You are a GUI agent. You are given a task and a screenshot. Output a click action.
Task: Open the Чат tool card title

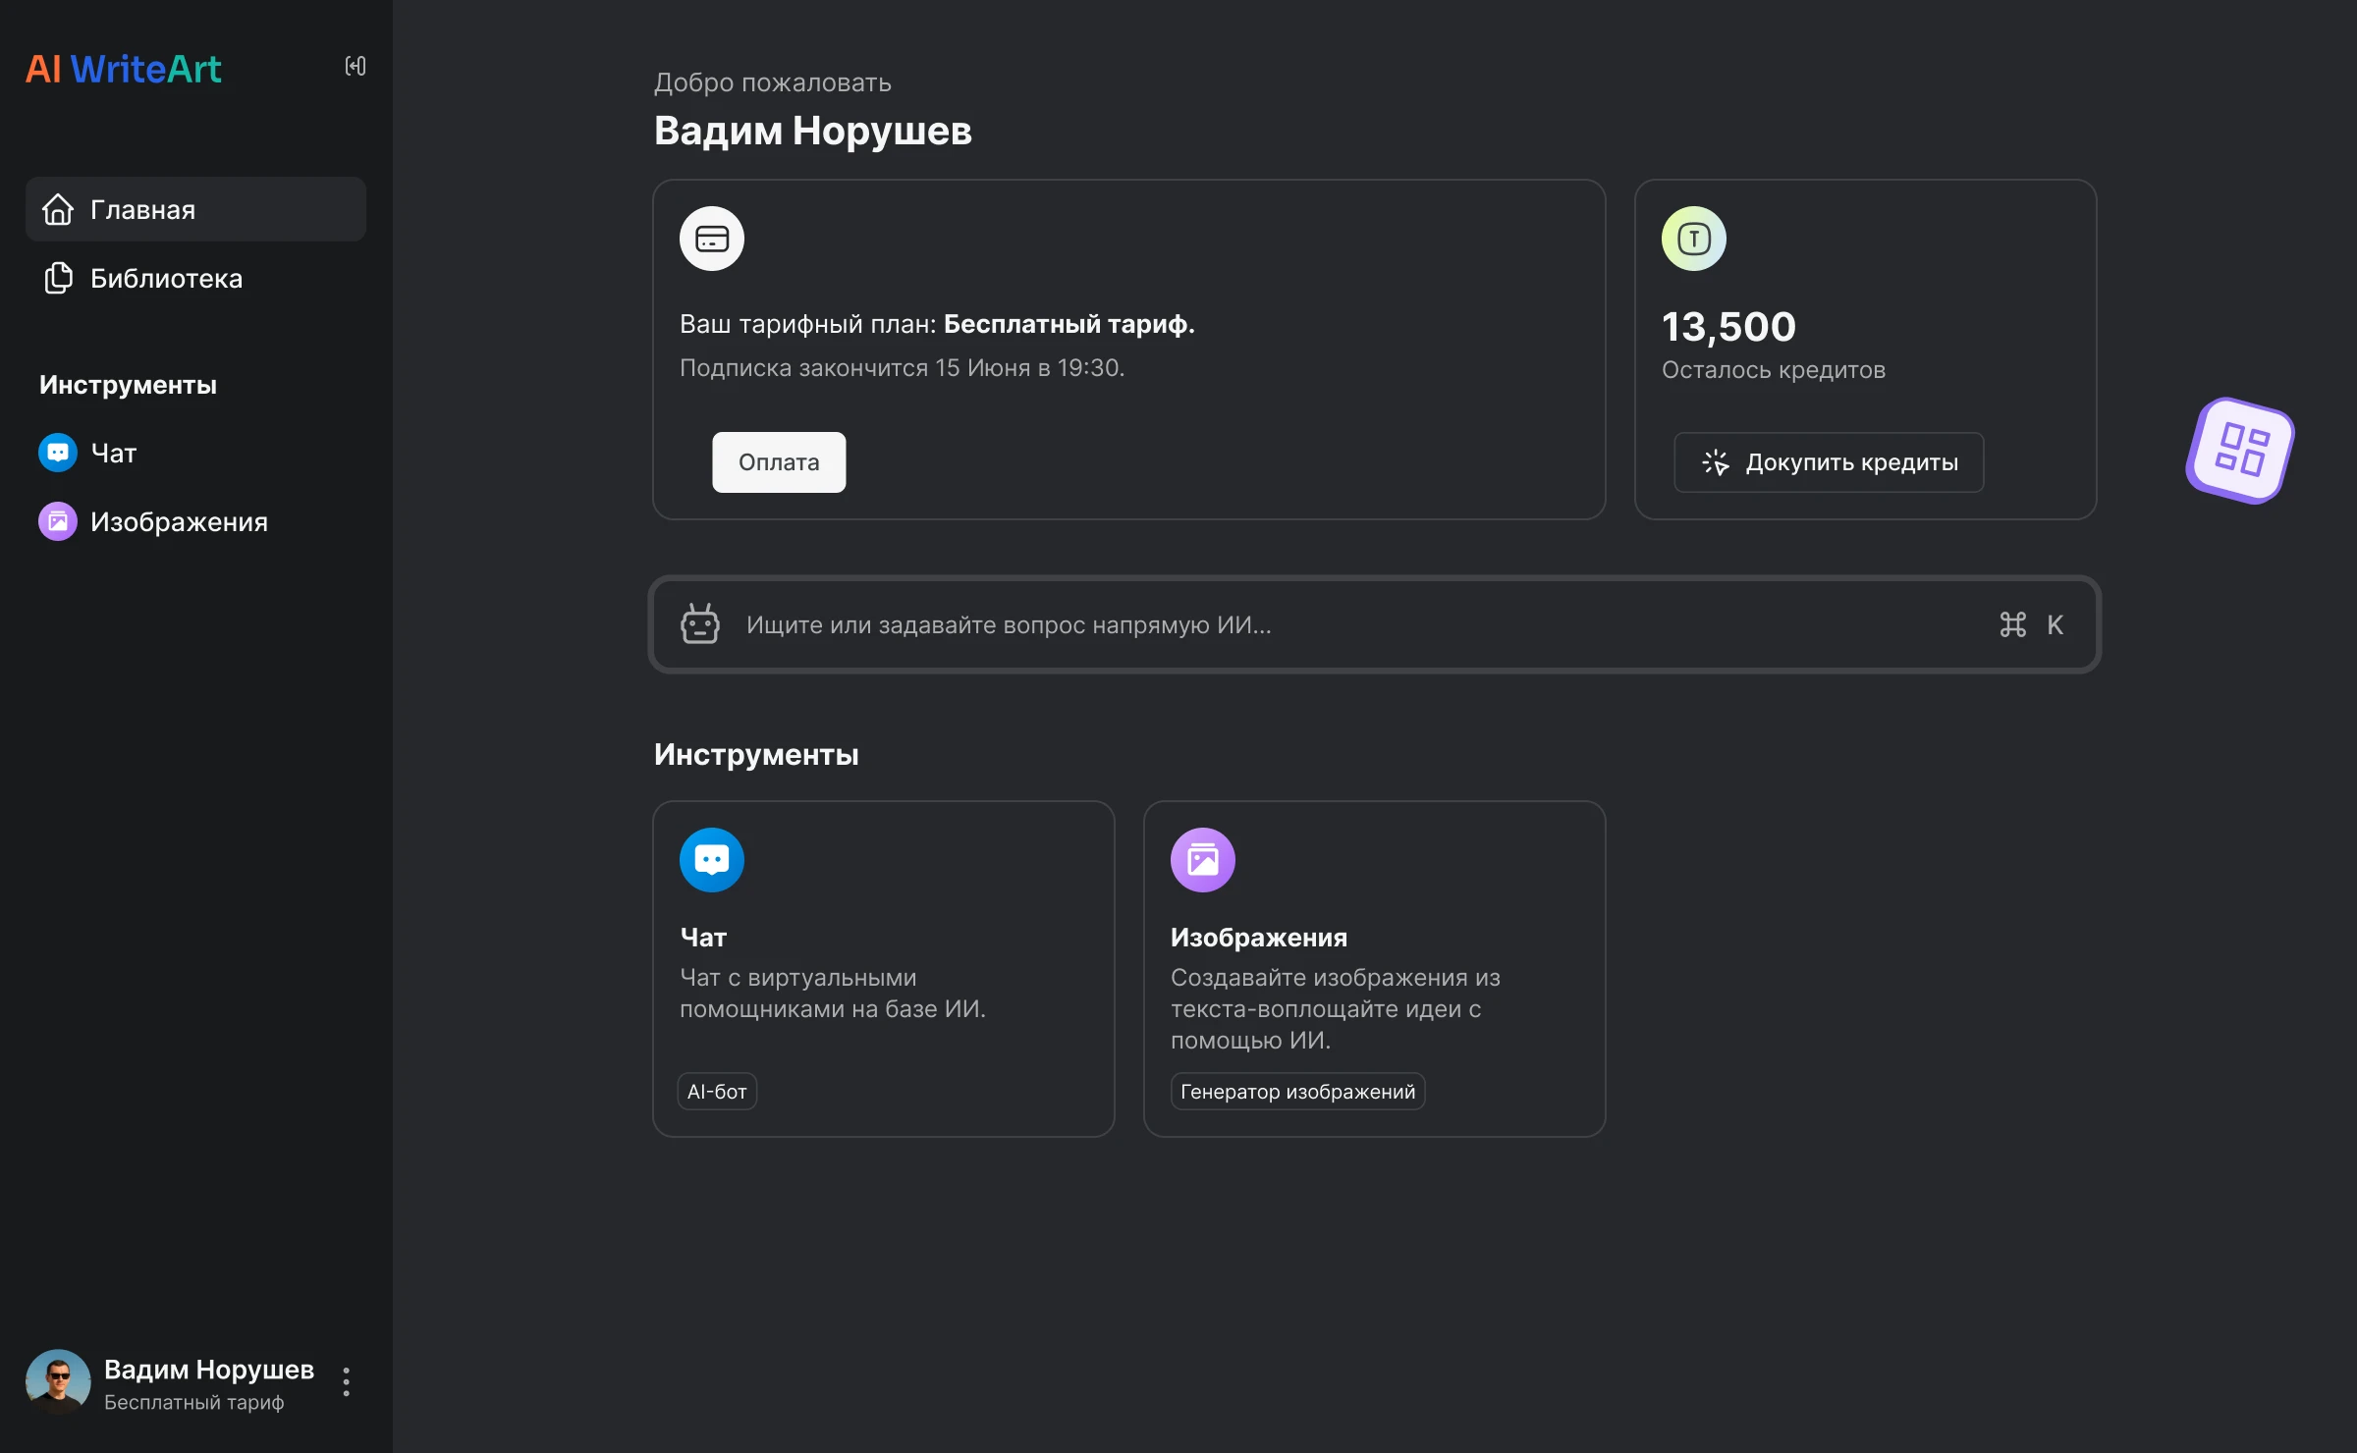point(703,938)
